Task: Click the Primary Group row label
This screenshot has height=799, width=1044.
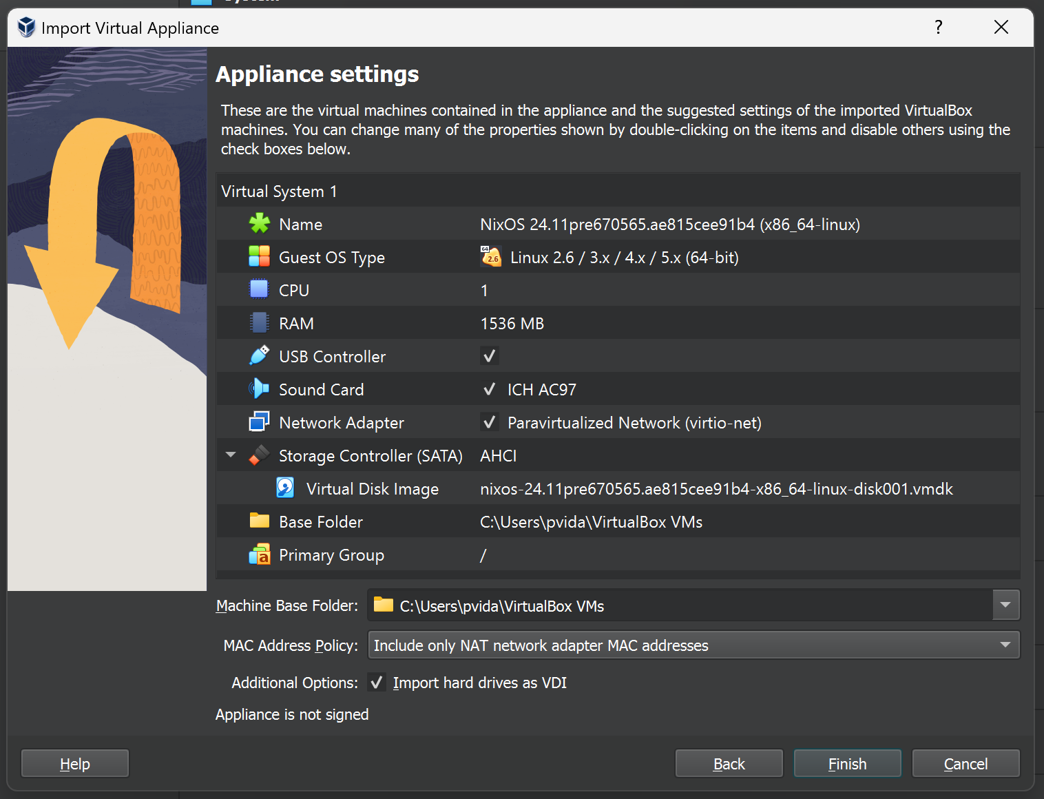Action: click(332, 555)
